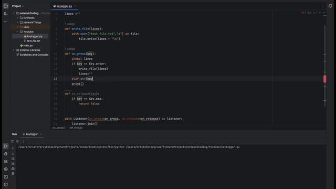Open the Project view dropdown
Image resolution: width=336 pixels, height=189 pixels.
click(x=18, y=6)
